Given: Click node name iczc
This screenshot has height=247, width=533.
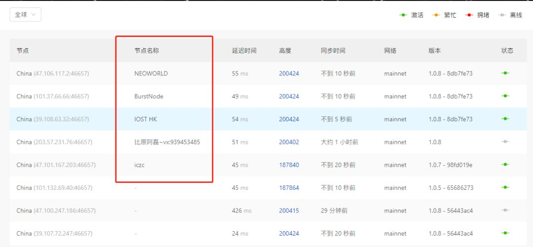Looking at the screenshot, I should click(x=140, y=165).
